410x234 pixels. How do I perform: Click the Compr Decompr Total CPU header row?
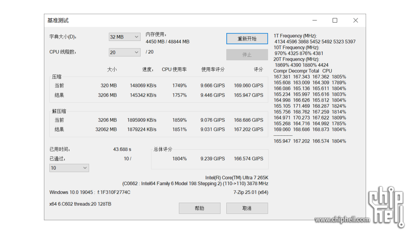click(302, 71)
